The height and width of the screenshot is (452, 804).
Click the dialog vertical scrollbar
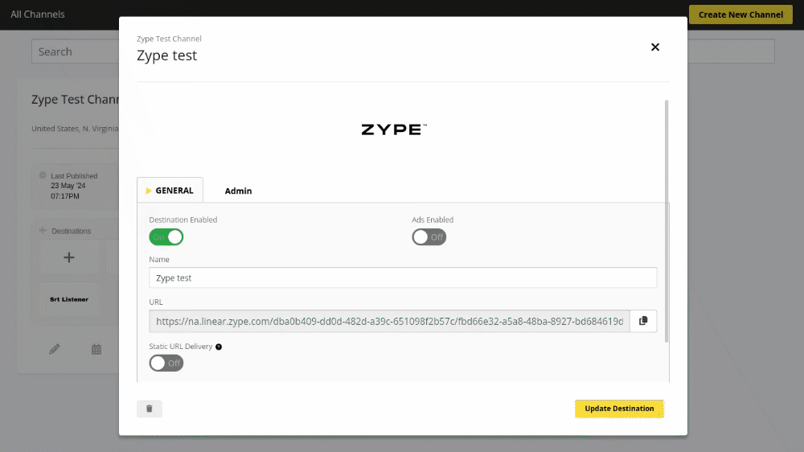point(667,221)
